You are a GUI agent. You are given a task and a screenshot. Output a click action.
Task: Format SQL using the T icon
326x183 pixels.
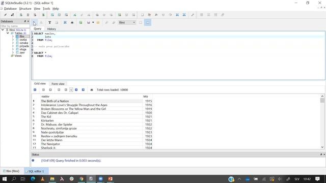[x=49, y=22]
